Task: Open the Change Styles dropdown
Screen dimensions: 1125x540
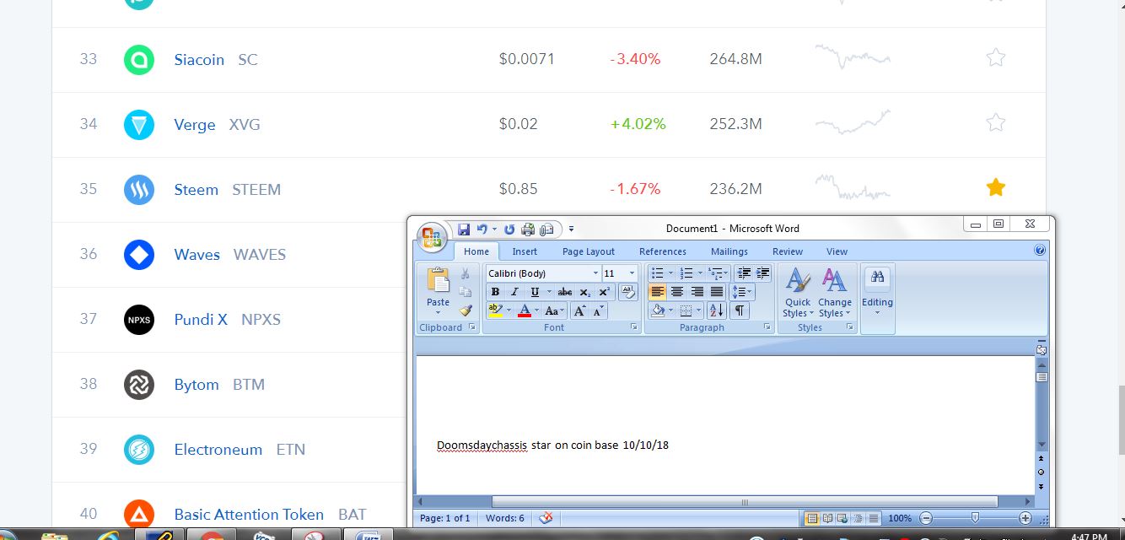Action: tap(834, 293)
